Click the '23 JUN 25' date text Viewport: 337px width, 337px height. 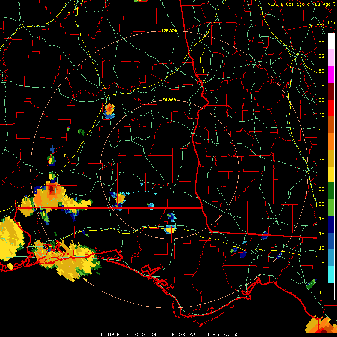coord(204,334)
